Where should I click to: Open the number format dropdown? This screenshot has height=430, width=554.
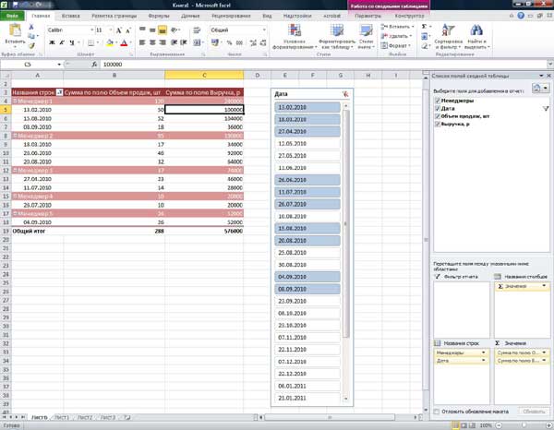tap(264, 30)
